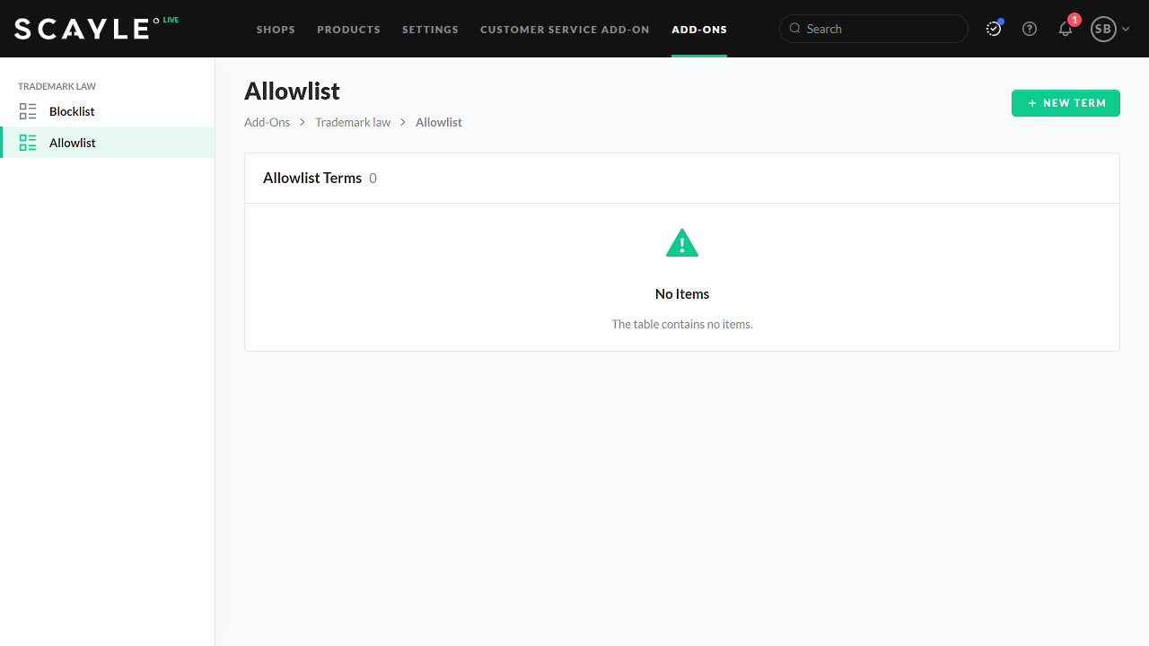The height and width of the screenshot is (646, 1149).
Task: Click the green warning triangle icon
Action: coord(682,243)
